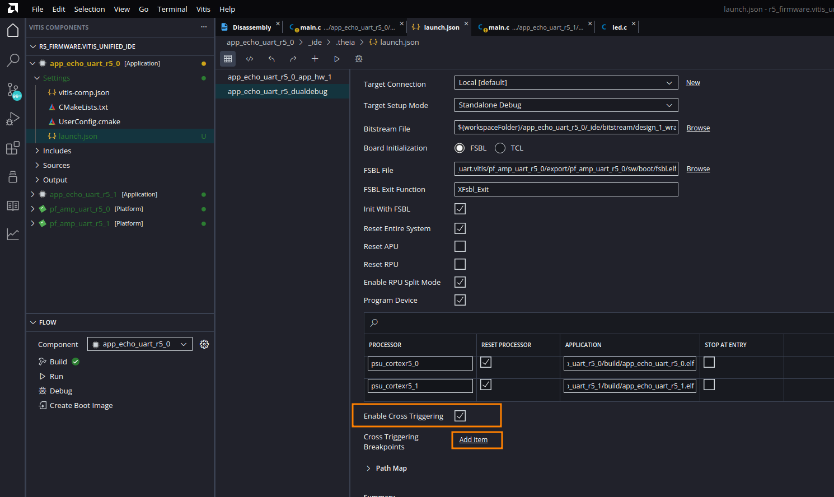Switch to source code view icon
This screenshot has width=834, height=497.
click(x=250, y=59)
